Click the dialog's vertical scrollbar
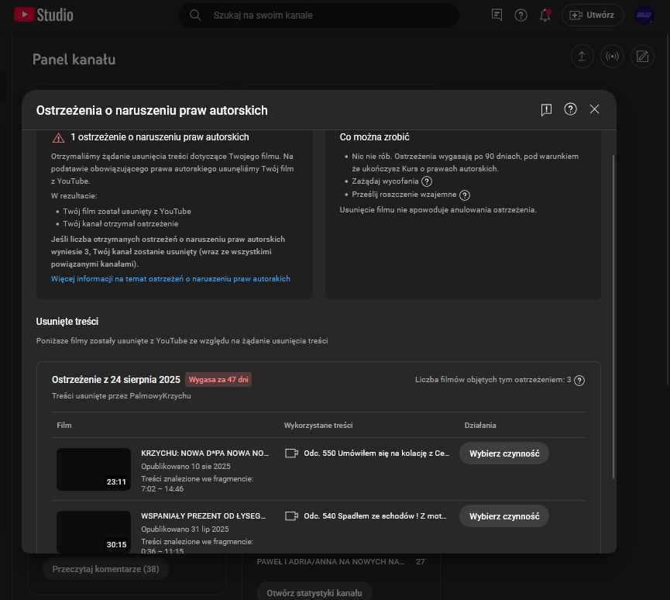 [x=613, y=310]
